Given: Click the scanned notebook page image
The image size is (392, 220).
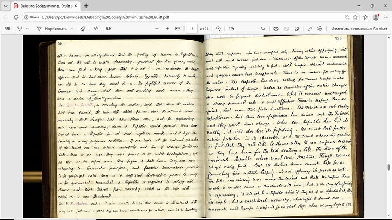Looking at the screenshot, I should point(193,127).
